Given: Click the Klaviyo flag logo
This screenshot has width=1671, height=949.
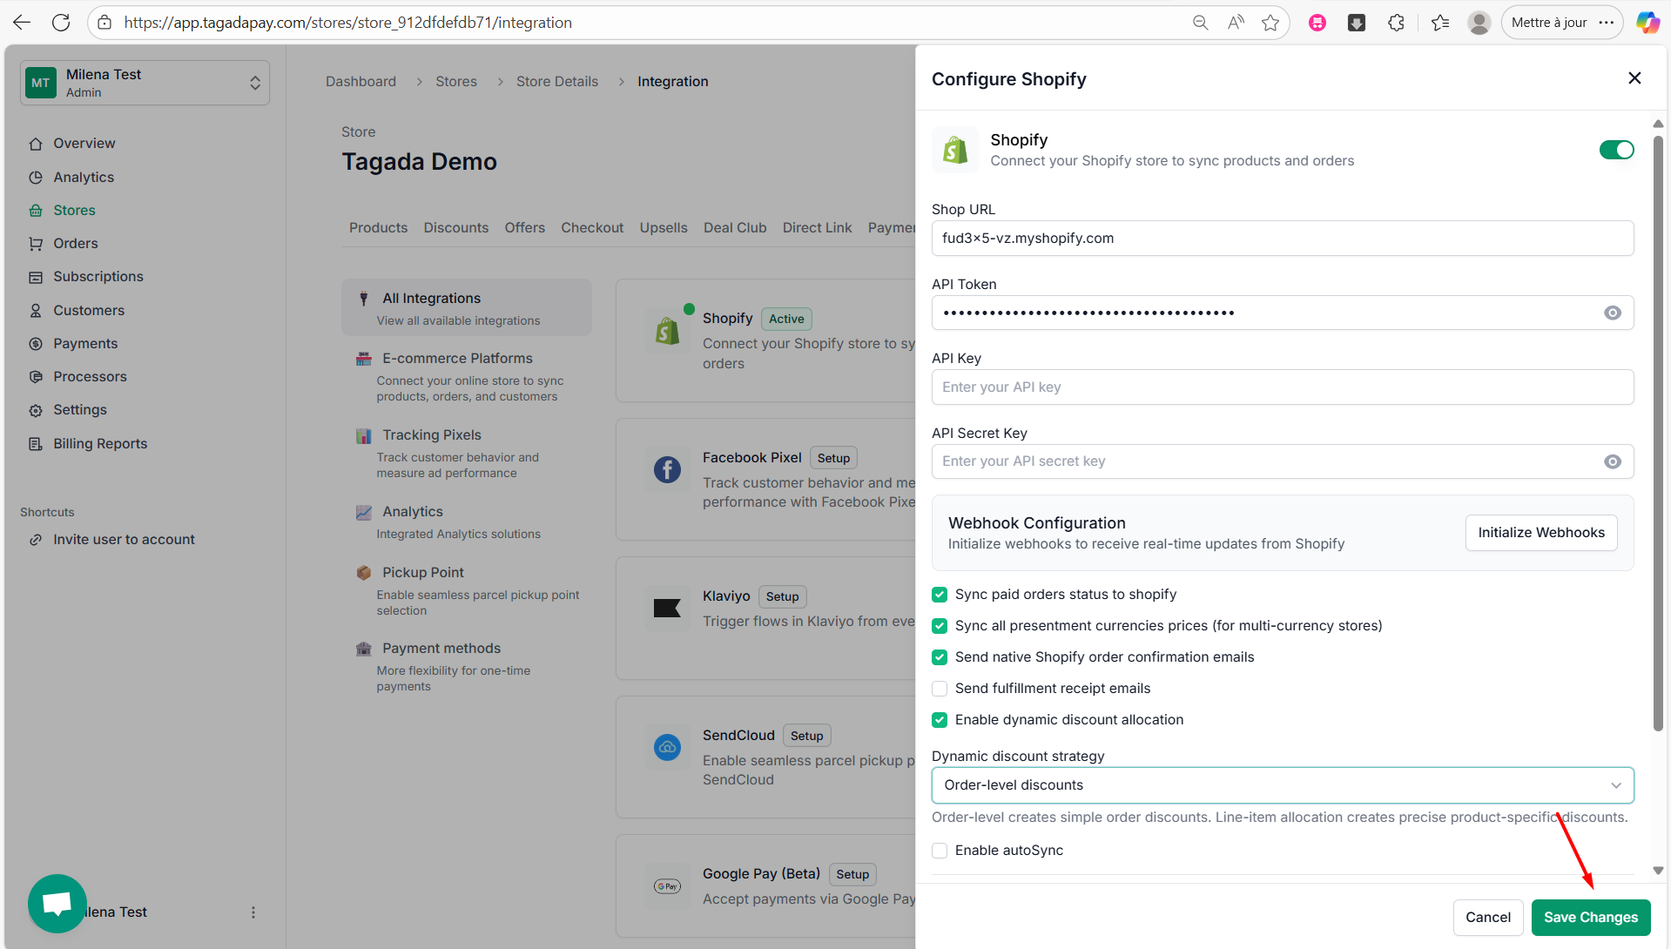Looking at the screenshot, I should (668, 609).
